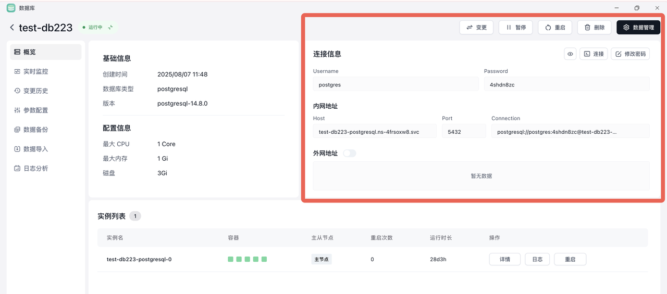
Task: Open the 实时监控 monitoring tab
Action: pos(45,71)
